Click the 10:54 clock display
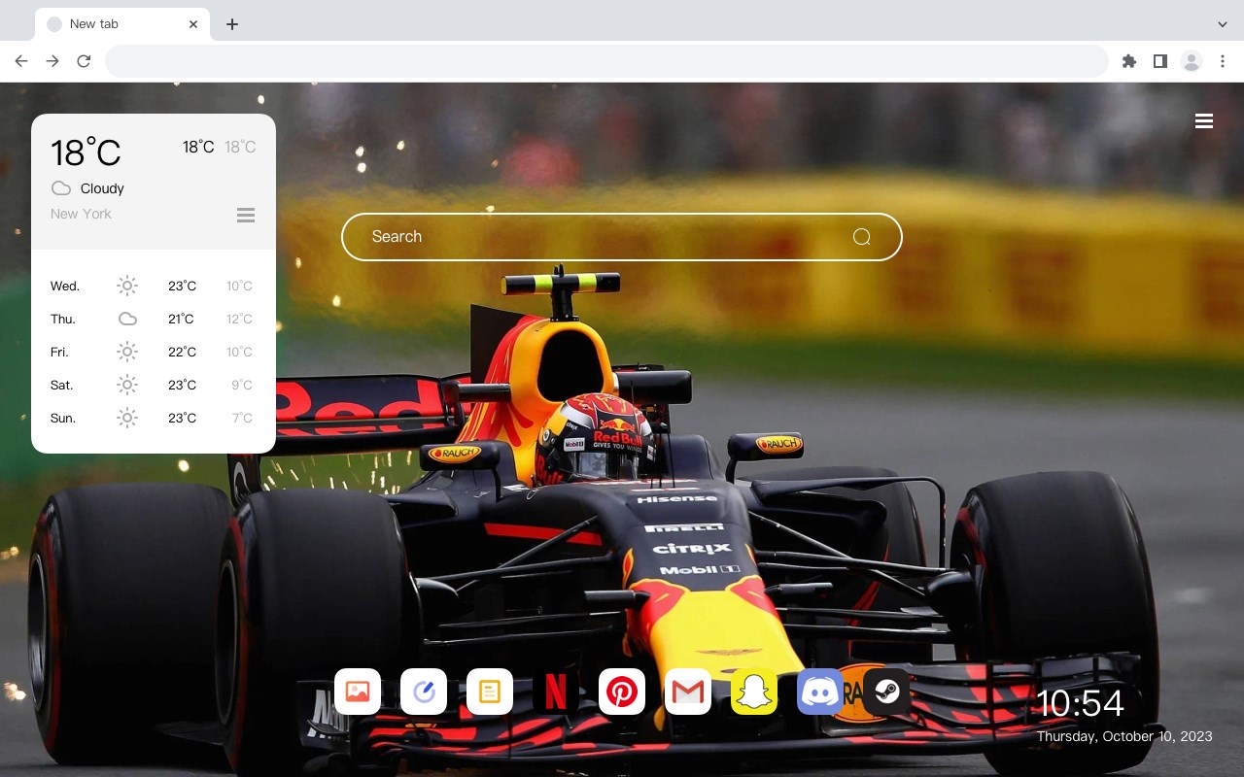This screenshot has width=1244, height=777. [1080, 703]
